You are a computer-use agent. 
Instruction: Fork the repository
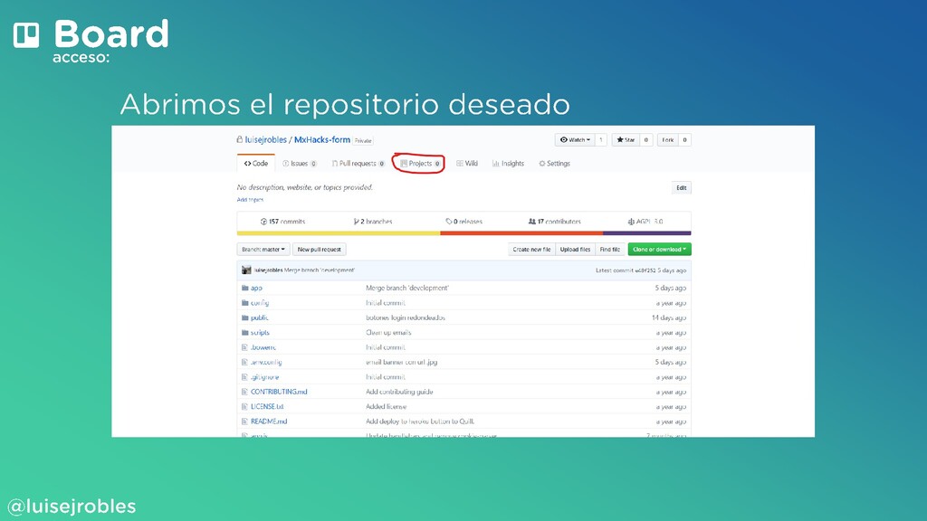[x=667, y=140]
